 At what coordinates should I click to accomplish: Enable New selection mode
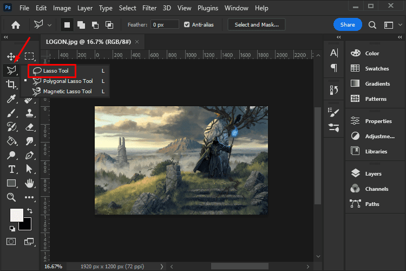click(x=67, y=25)
